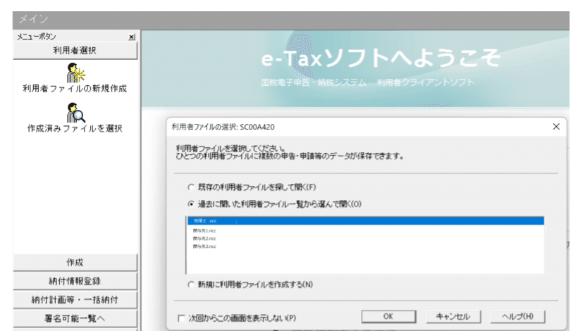Close the メニューボタン panel with small x
Viewport: 578px width, 331px height.
(x=132, y=37)
